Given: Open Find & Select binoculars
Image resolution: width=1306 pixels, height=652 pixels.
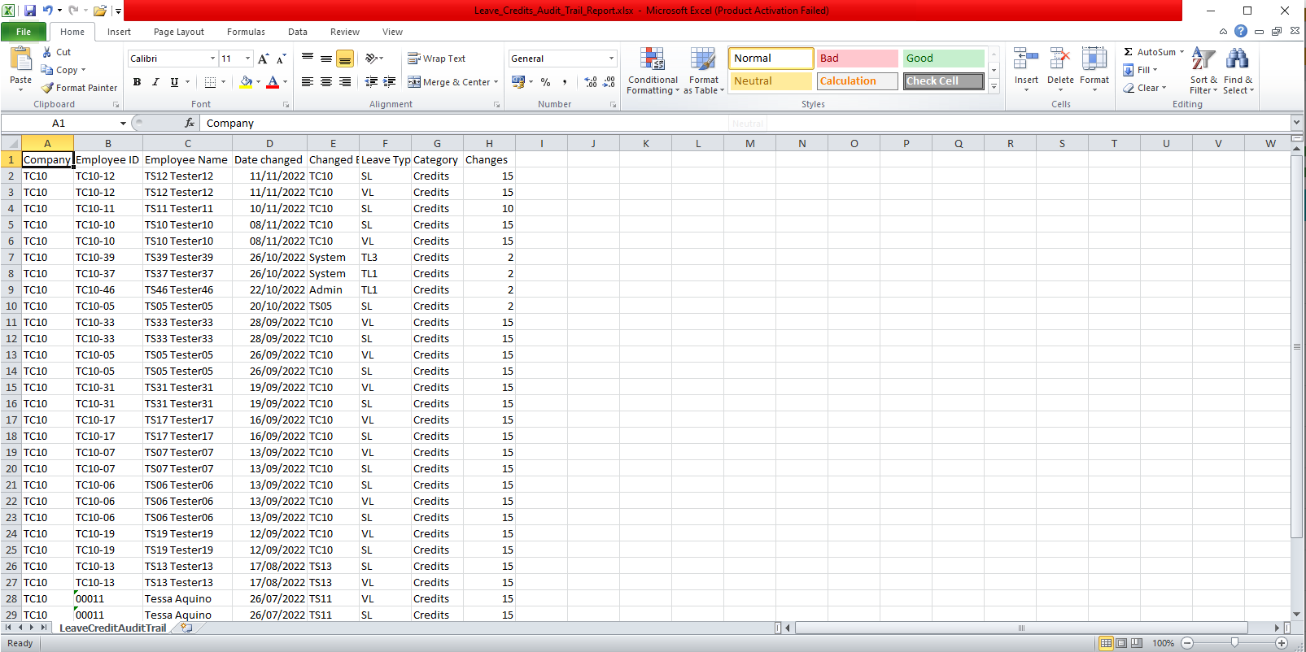Looking at the screenshot, I should pos(1238,71).
